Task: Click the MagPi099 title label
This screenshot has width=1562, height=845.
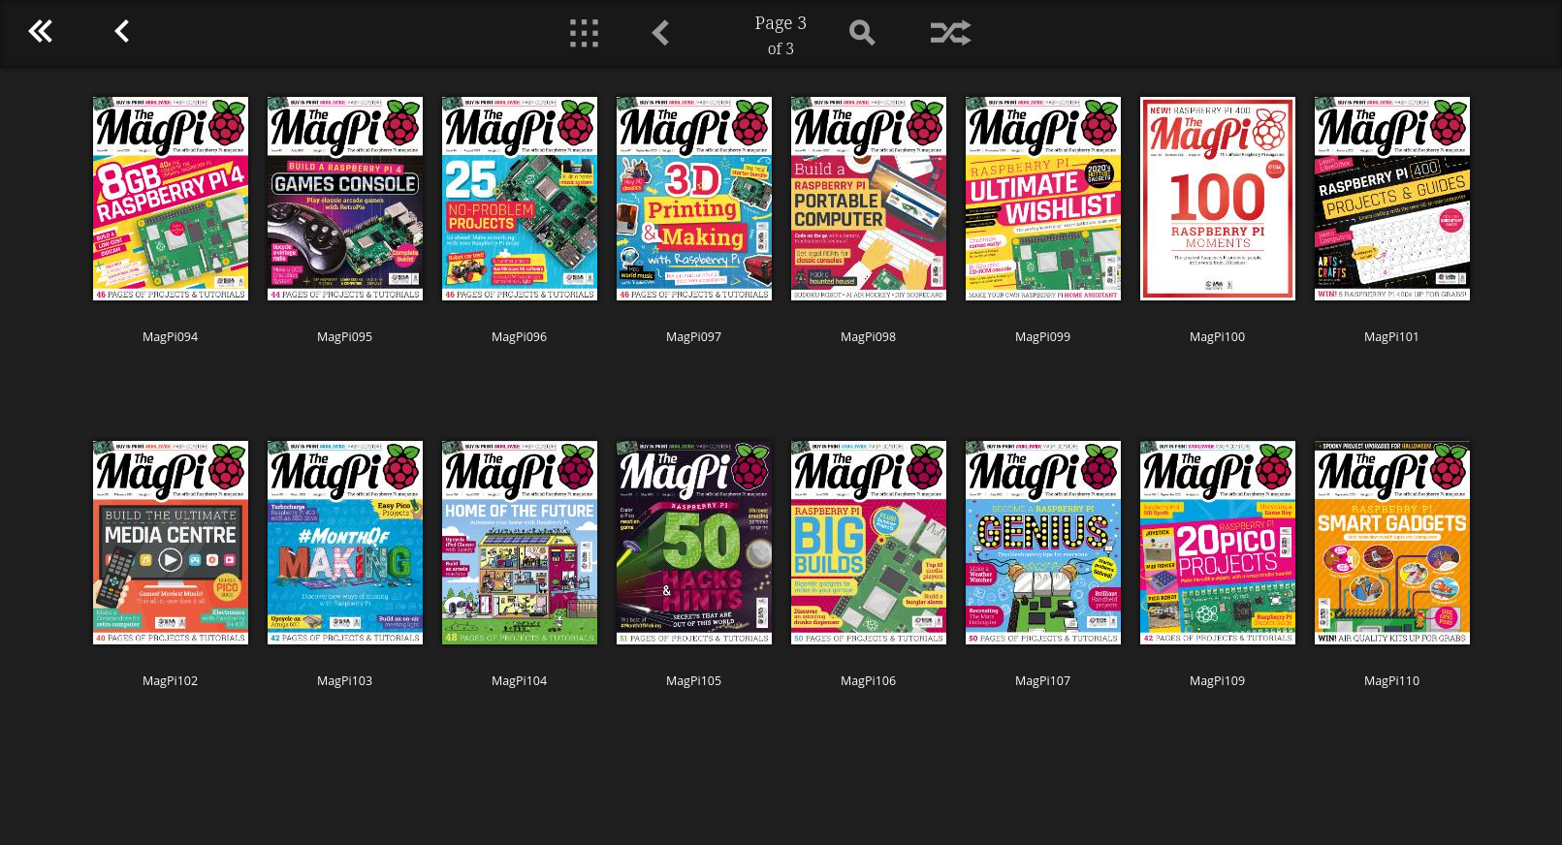Action: point(1043,337)
